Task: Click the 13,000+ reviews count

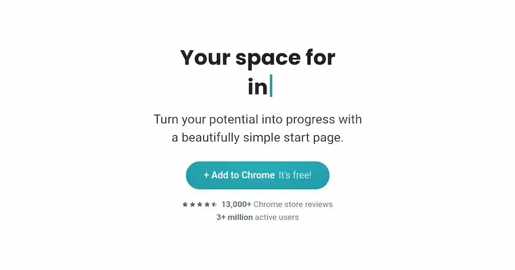Action: (x=236, y=204)
